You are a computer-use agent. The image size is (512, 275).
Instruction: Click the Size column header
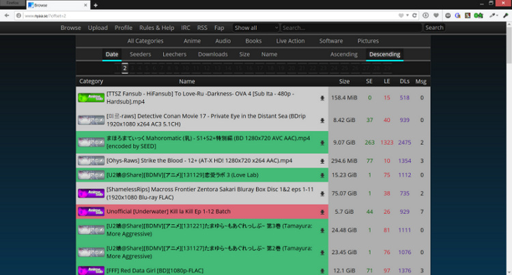click(x=344, y=82)
